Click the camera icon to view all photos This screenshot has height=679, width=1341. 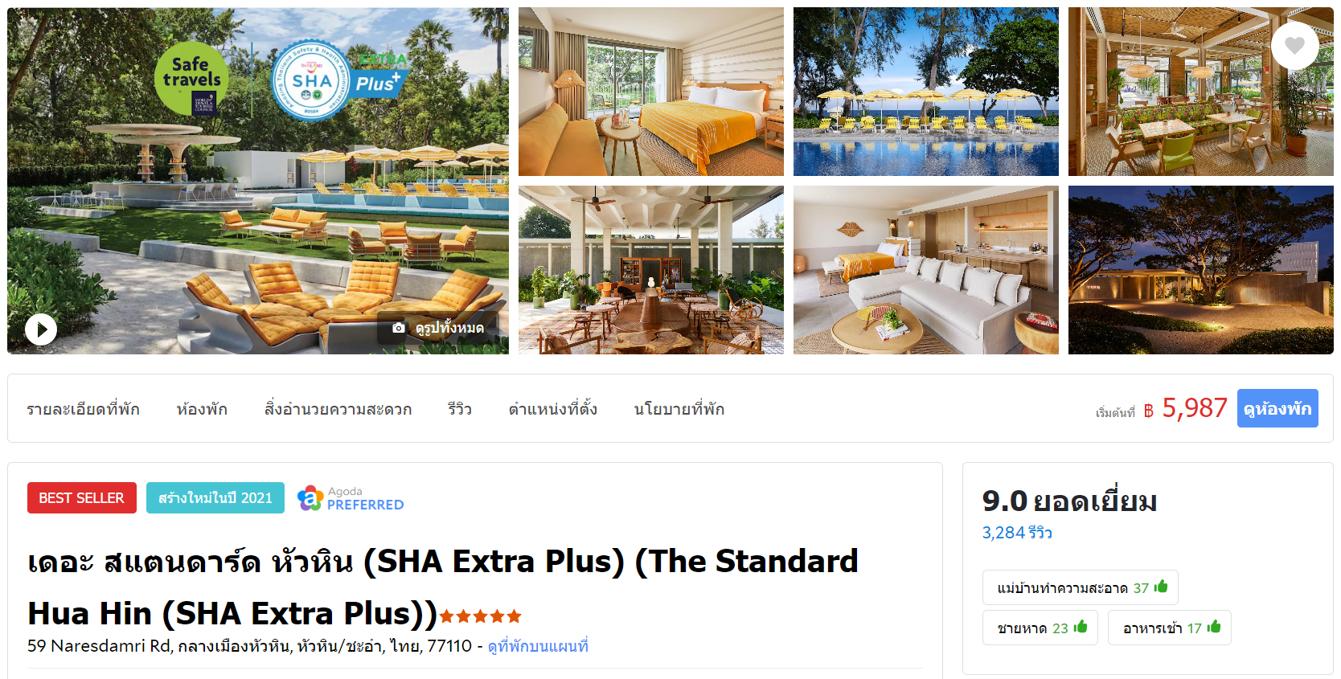(398, 328)
